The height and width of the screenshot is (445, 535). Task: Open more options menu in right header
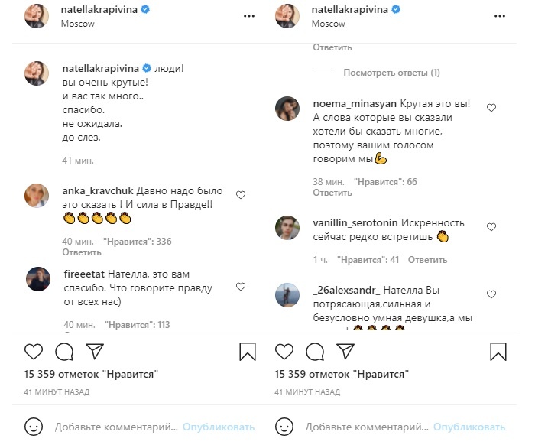click(499, 16)
